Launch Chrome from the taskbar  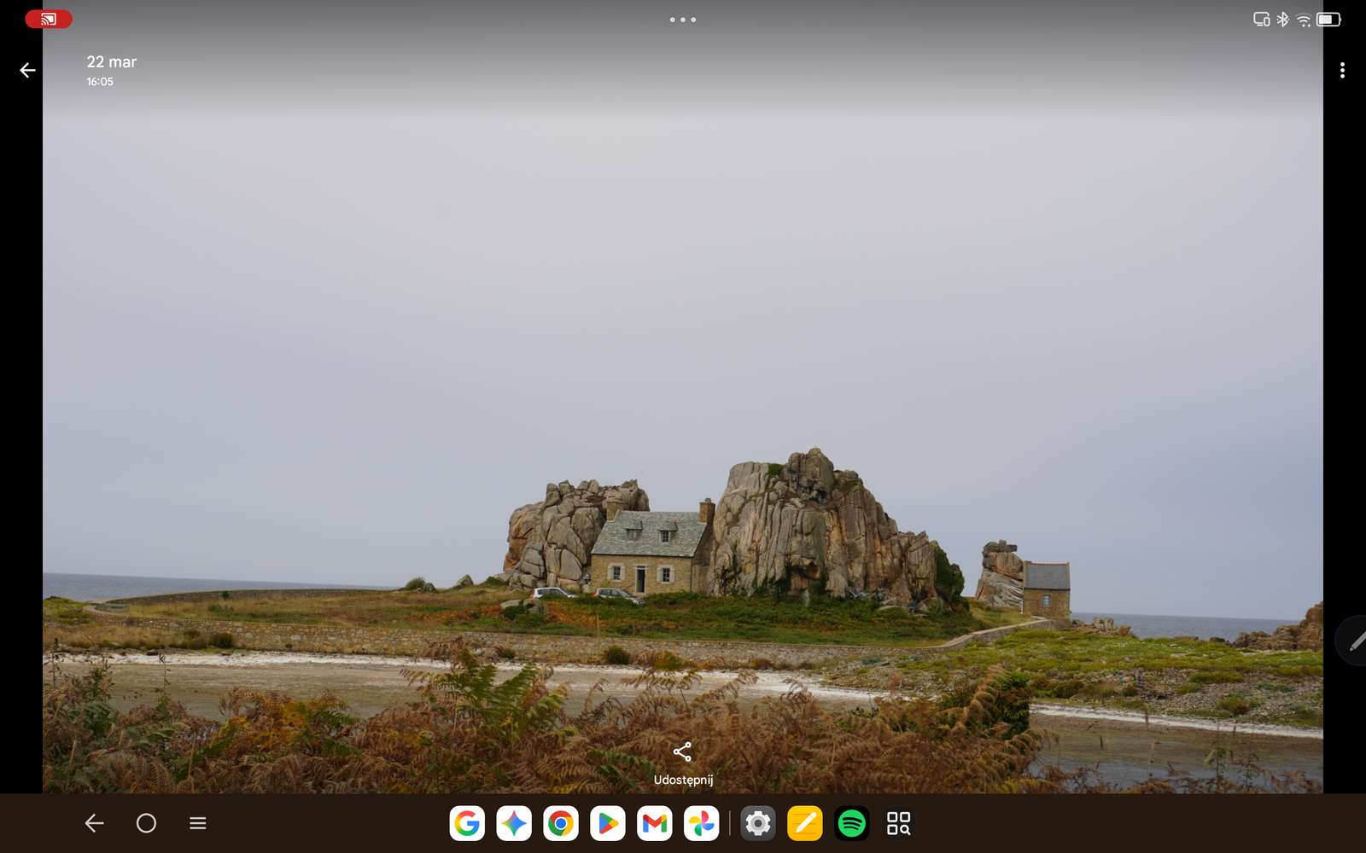(561, 823)
